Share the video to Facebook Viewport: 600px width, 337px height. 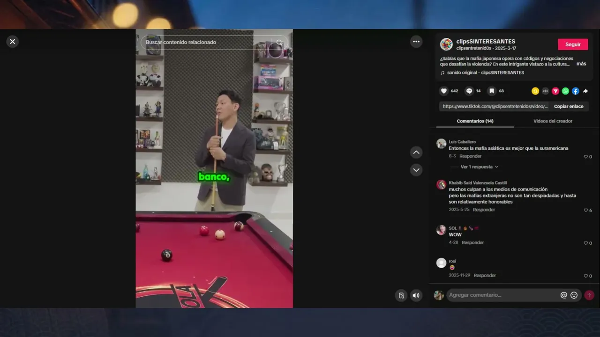coord(575,91)
